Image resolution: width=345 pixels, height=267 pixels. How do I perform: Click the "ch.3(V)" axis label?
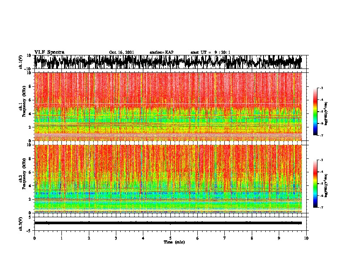21,224
